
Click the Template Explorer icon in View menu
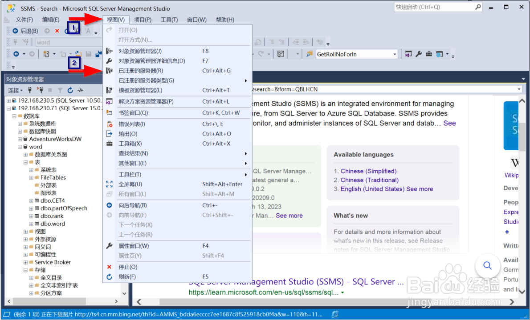tap(109, 90)
